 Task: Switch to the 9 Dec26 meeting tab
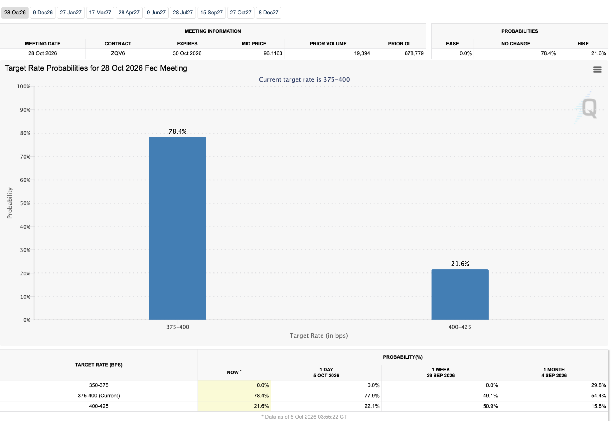(x=43, y=13)
